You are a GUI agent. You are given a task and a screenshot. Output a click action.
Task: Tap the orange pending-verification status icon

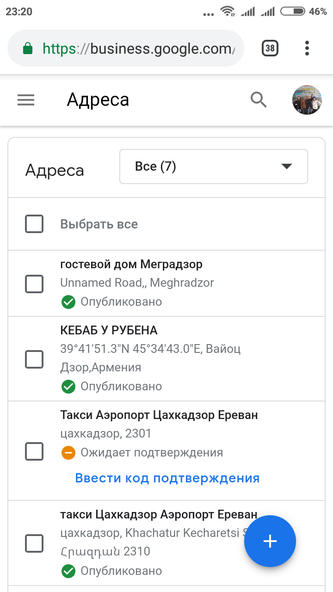tap(68, 452)
